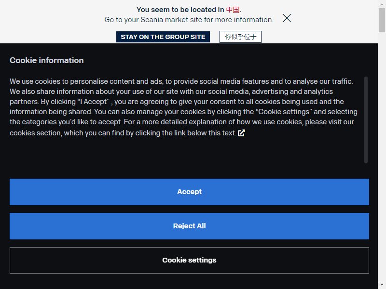Click the quoted "Cookie settings" phrase in the paragraph
The width and height of the screenshot is (386, 289).
coord(284,112)
